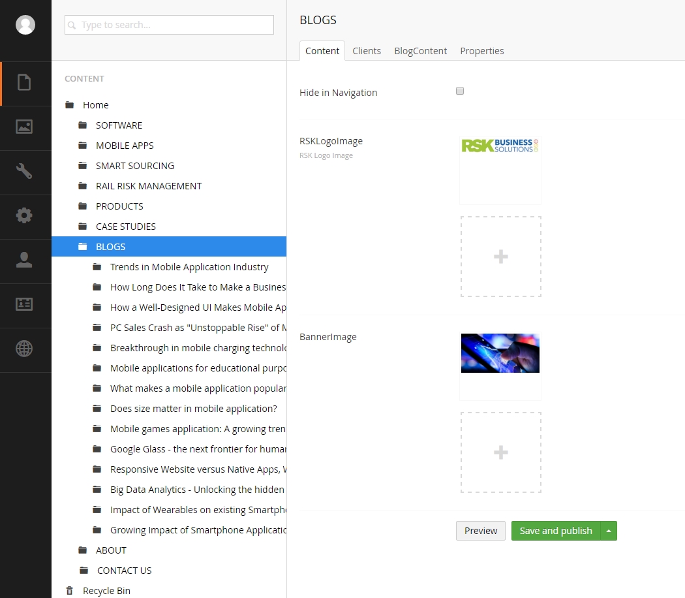
Task: Open the gear Settings section icon
Action: coord(25,215)
